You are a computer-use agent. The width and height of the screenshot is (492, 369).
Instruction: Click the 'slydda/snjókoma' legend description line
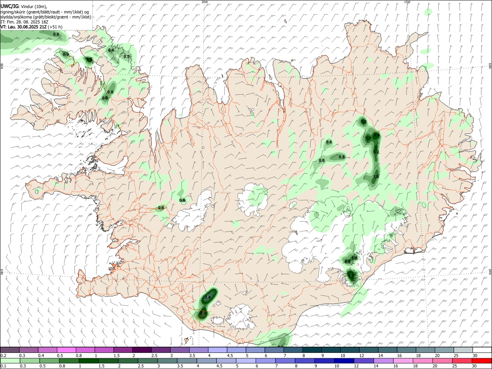(x=46, y=17)
